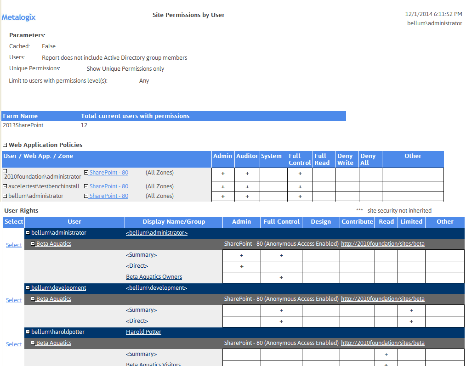Collapse the bellum\development user entry

point(29,288)
